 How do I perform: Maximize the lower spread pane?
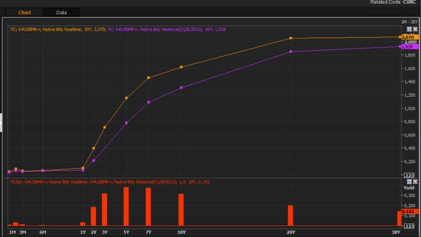(x=409, y=182)
